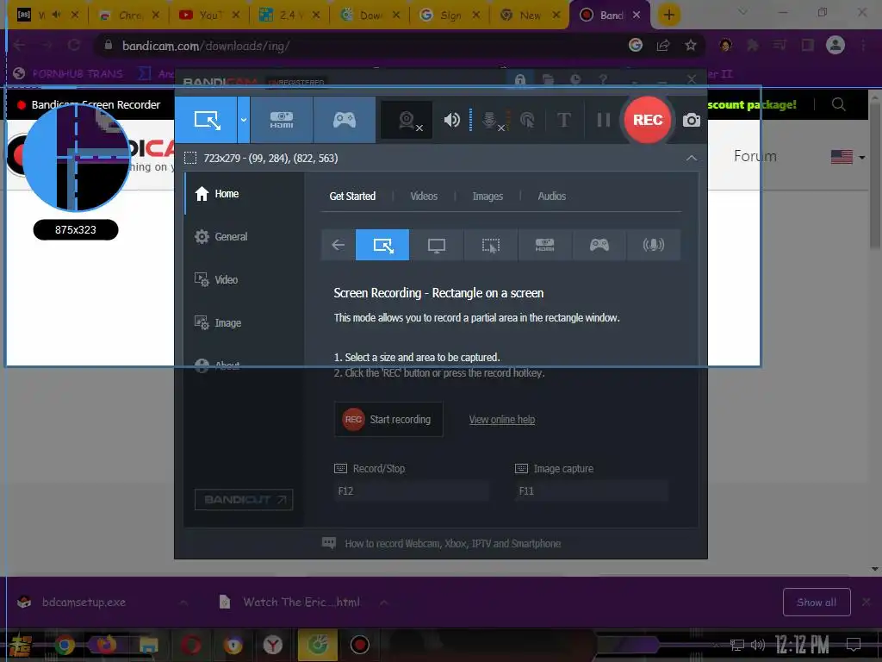
Task: Select rectangle mode icon in Get Started row
Action: (382, 245)
